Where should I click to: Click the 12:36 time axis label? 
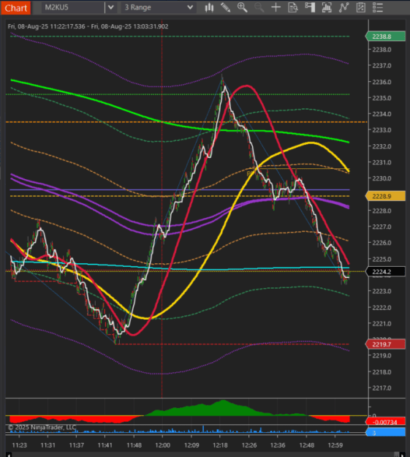[278, 445]
